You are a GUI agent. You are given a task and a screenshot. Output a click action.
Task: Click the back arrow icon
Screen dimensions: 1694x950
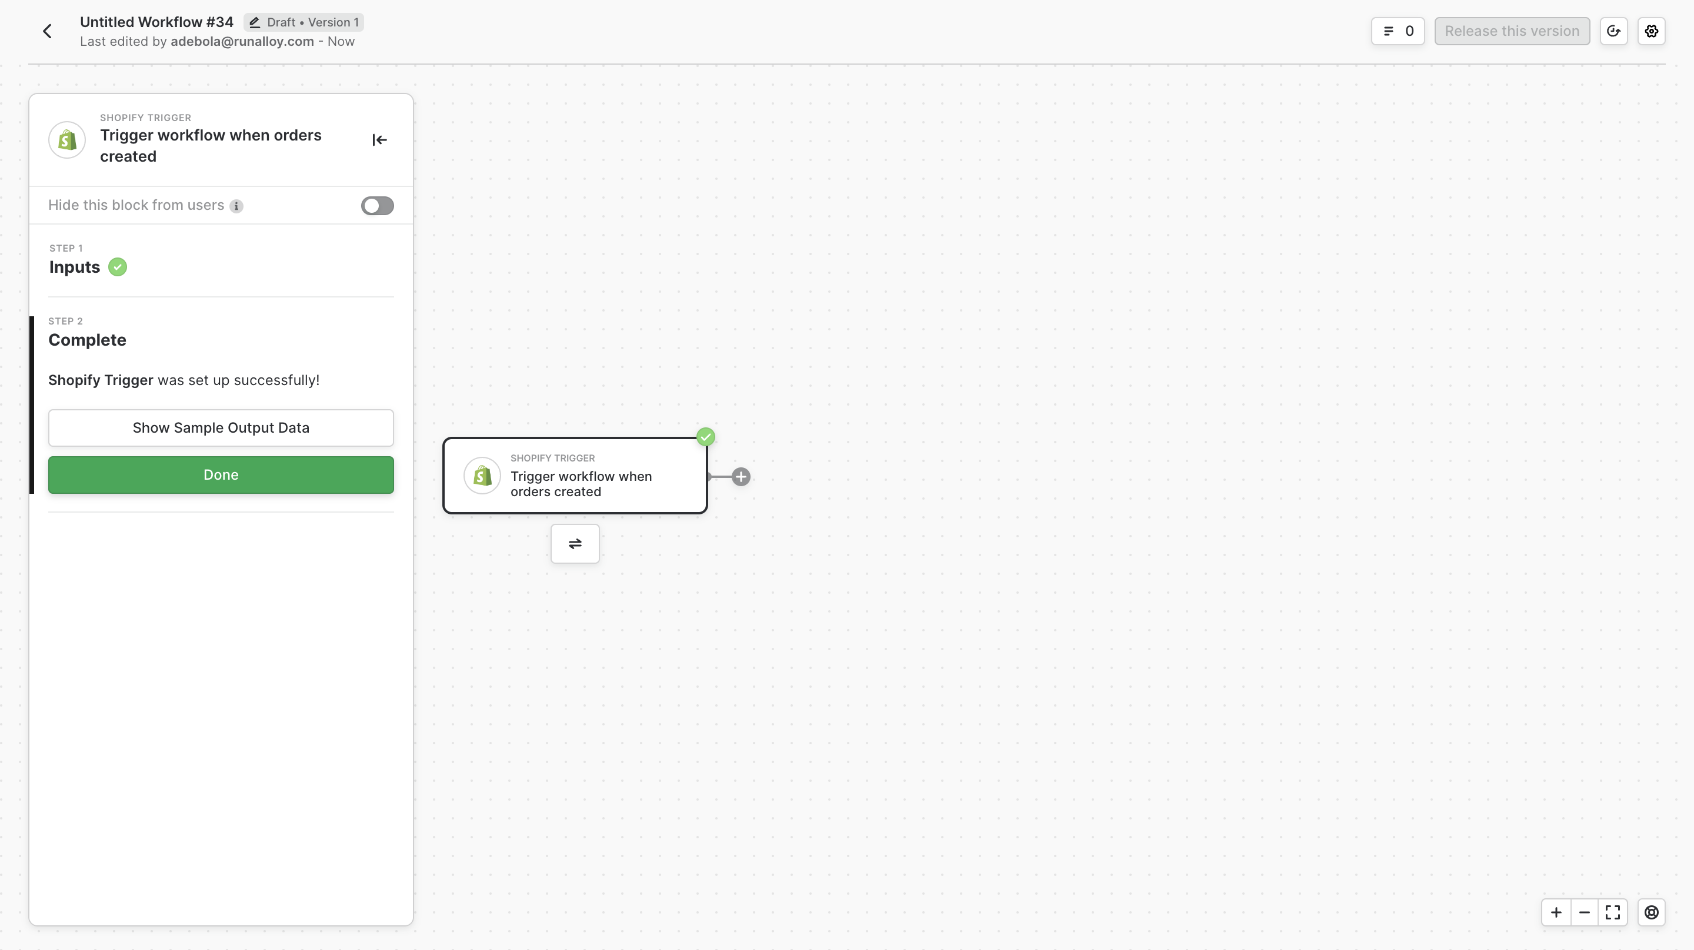(47, 31)
